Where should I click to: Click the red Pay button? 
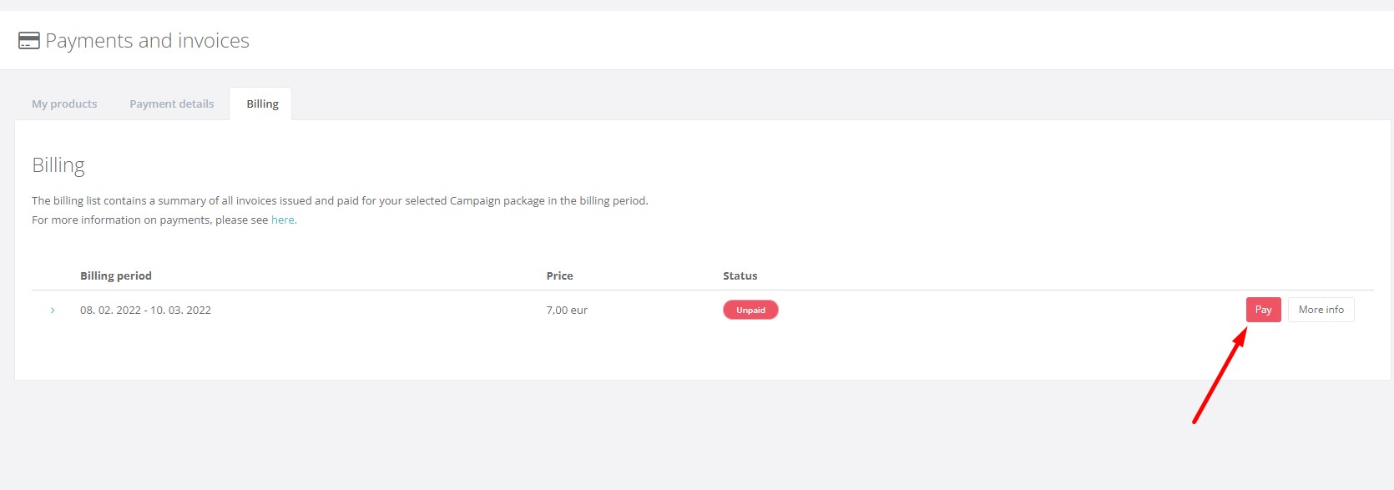(1263, 310)
